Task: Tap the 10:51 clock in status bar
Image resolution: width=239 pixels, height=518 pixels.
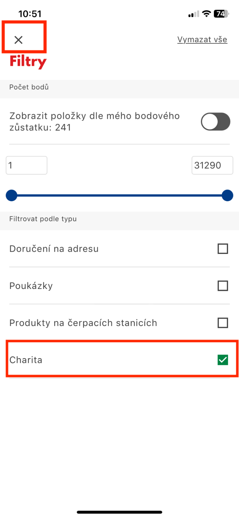Action: [x=30, y=14]
